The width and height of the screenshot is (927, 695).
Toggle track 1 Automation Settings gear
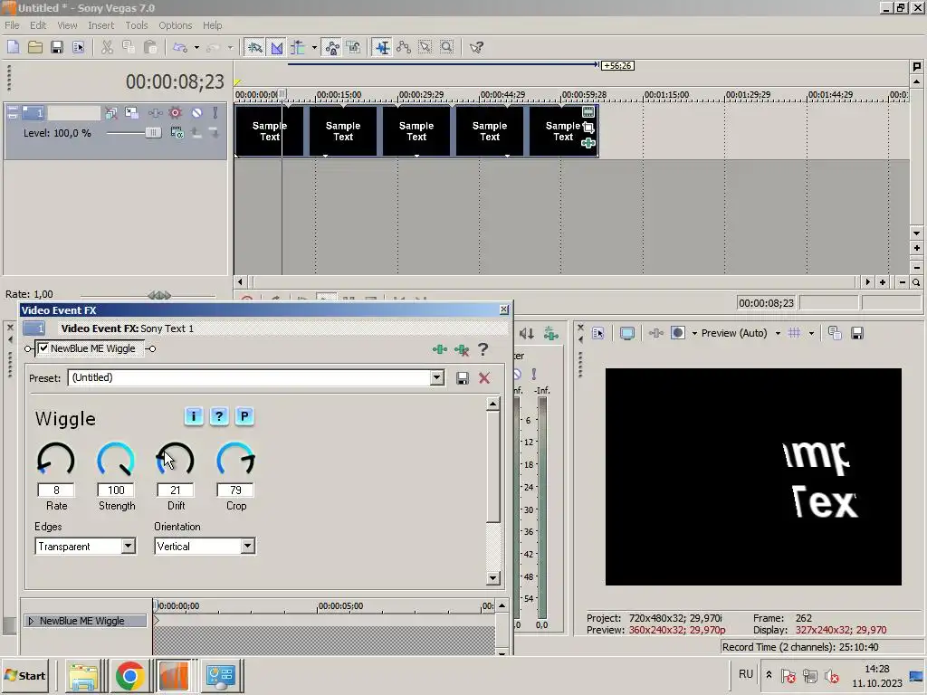pyautogui.click(x=175, y=113)
